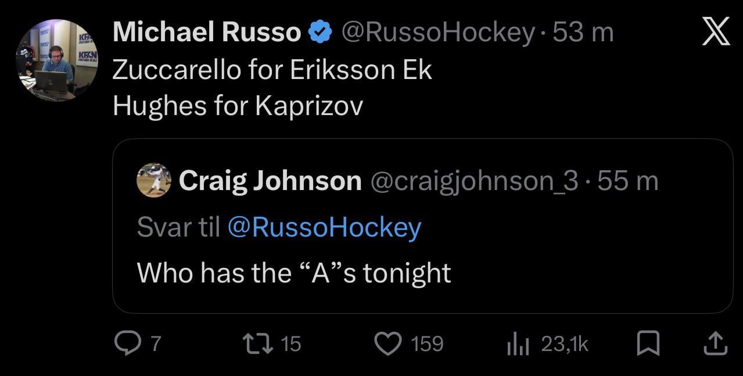
Task: Open the @craigjohnson_3 handle
Action: pos(474,181)
